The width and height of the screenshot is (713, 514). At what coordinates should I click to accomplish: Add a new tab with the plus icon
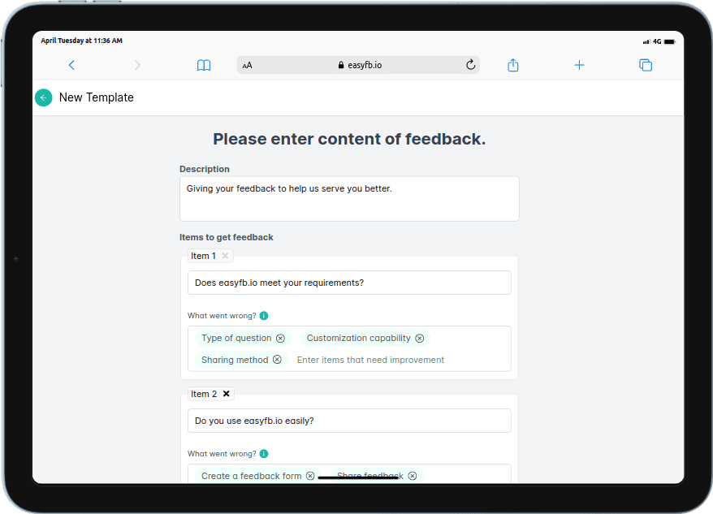pyautogui.click(x=579, y=65)
